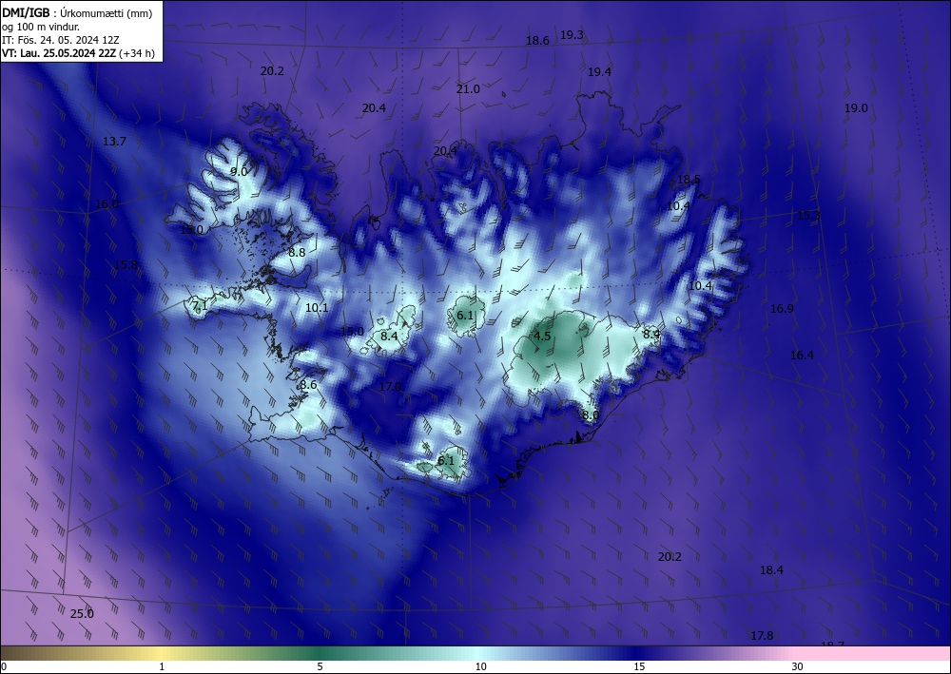Image resolution: width=951 pixels, height=674 pixels.
Task: Click the 13.7 value label
Action: [114, 142]
